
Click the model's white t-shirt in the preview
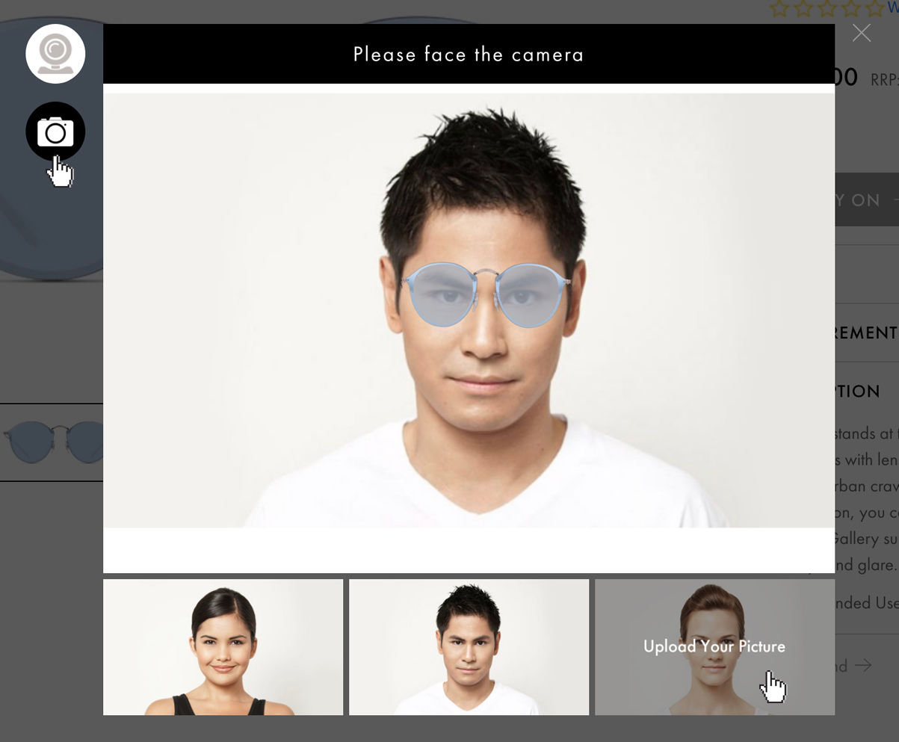(478, 478)
